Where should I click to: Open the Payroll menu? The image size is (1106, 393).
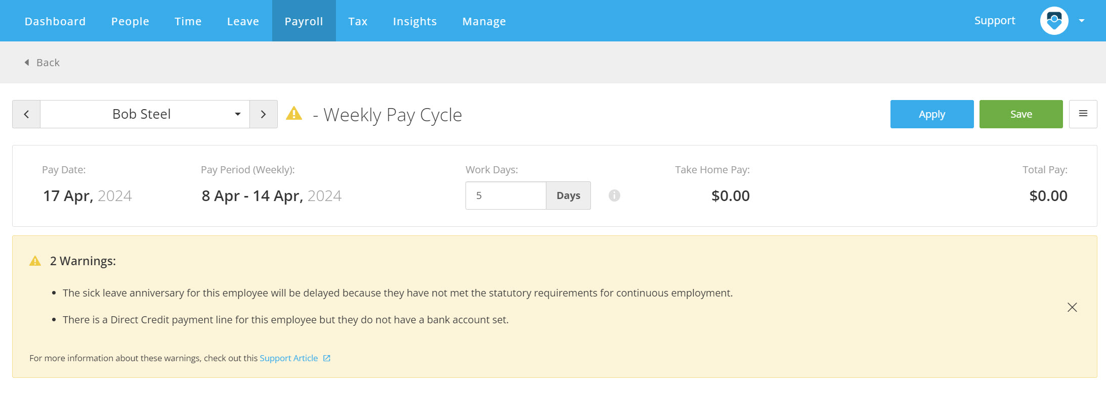pos(304,21)
